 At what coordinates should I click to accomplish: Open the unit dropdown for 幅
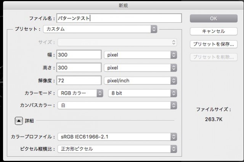tap(140, 55)
